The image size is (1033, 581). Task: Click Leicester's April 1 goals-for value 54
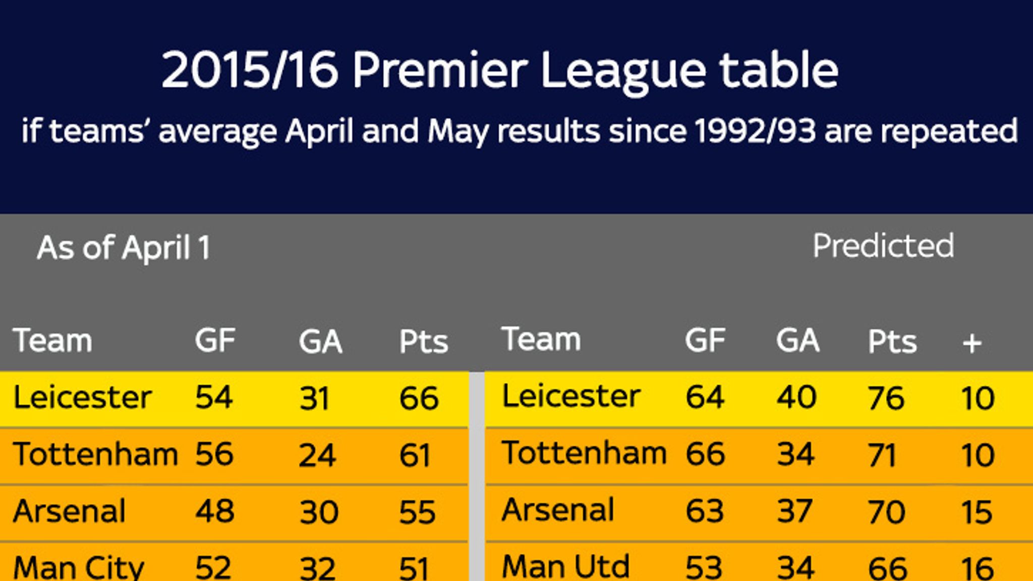pos(214,397)
